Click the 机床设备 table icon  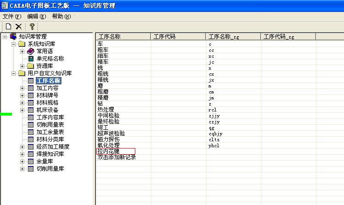click(x=31, y=110)
